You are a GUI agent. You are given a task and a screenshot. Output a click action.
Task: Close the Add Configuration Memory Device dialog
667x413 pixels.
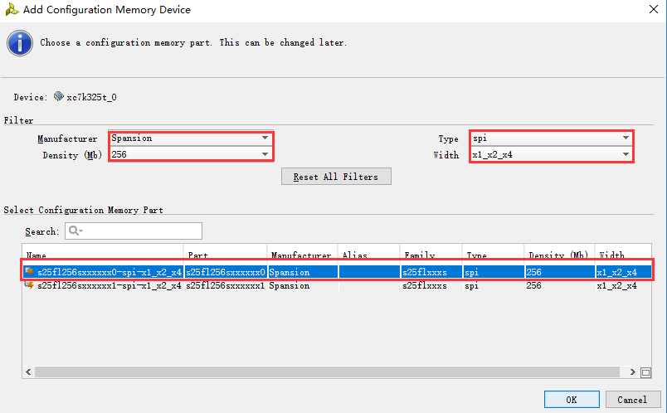coord(654,9)
